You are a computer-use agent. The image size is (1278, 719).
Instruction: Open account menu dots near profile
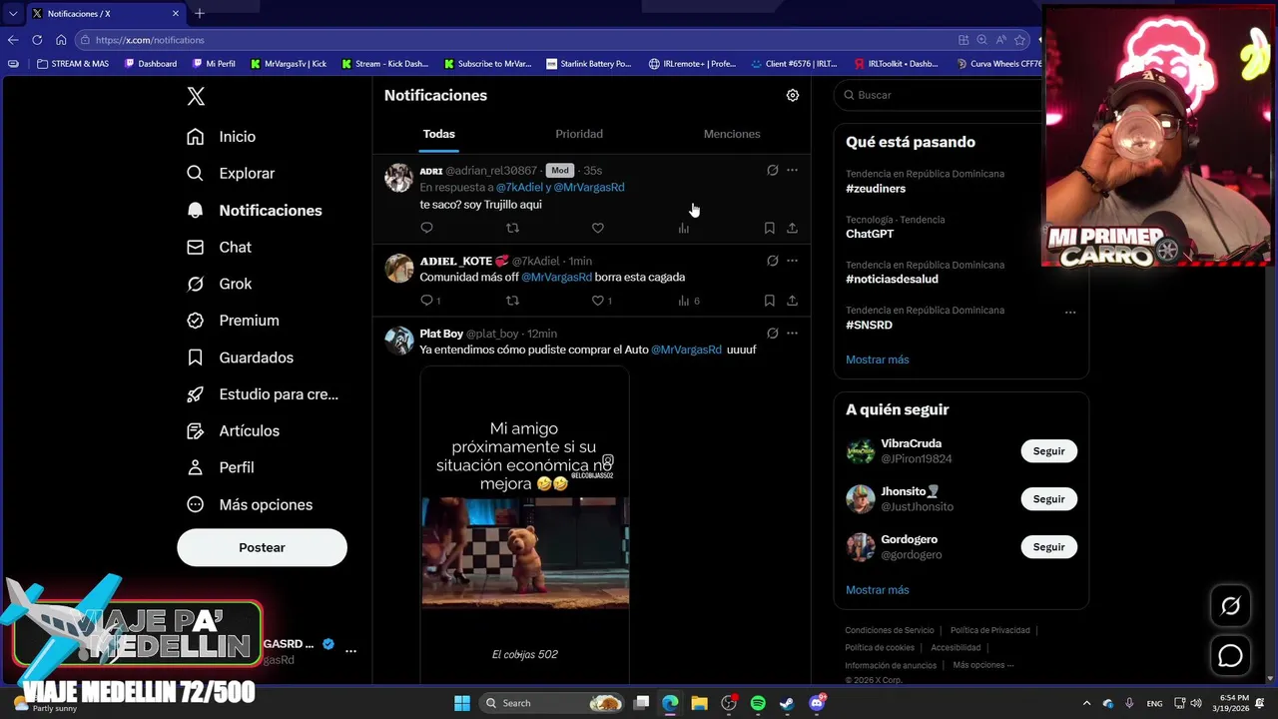[350, 651]
